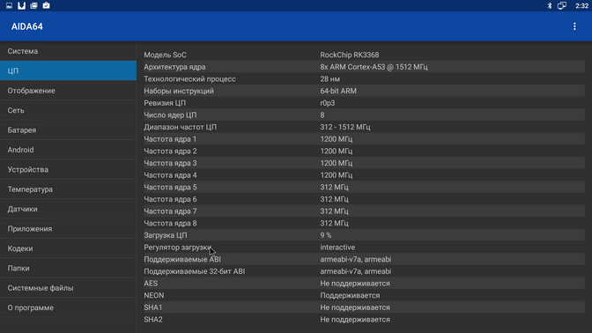Open the Папки section
The image size is (592, 333).
(68, 268)
